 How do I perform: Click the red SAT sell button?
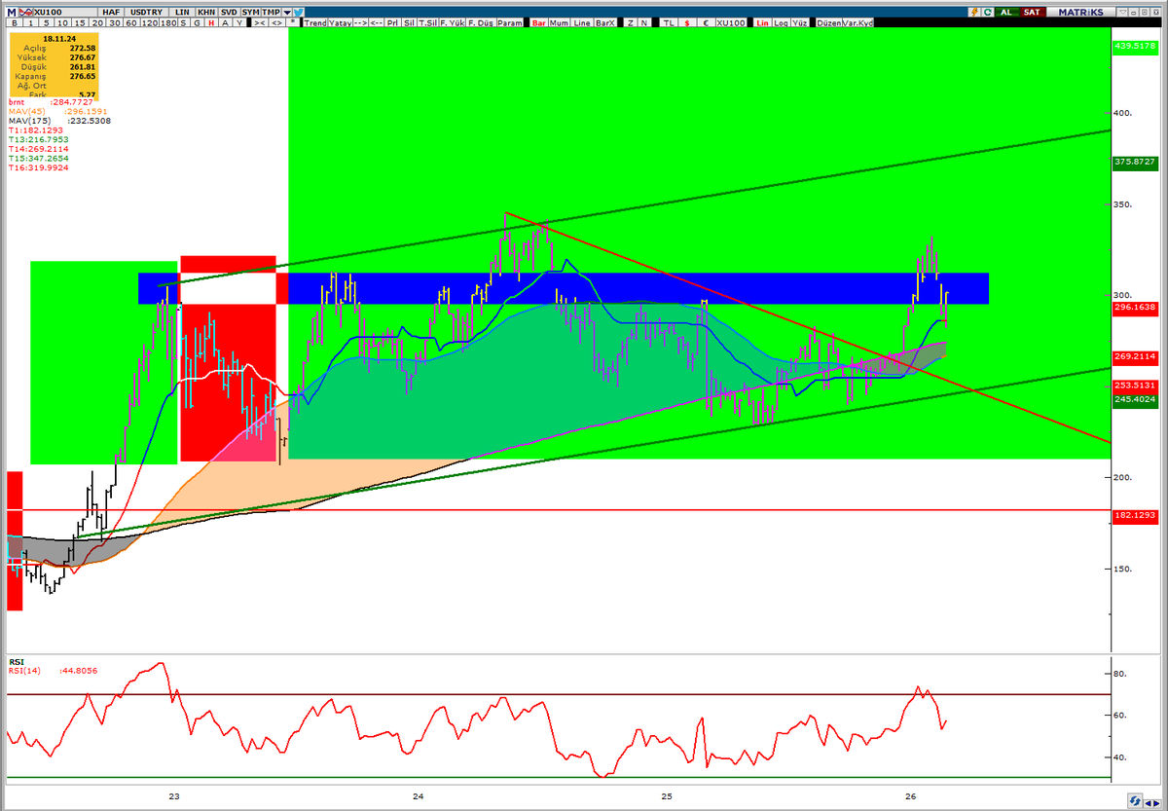pyautogui.click(x=1032, y=12)
